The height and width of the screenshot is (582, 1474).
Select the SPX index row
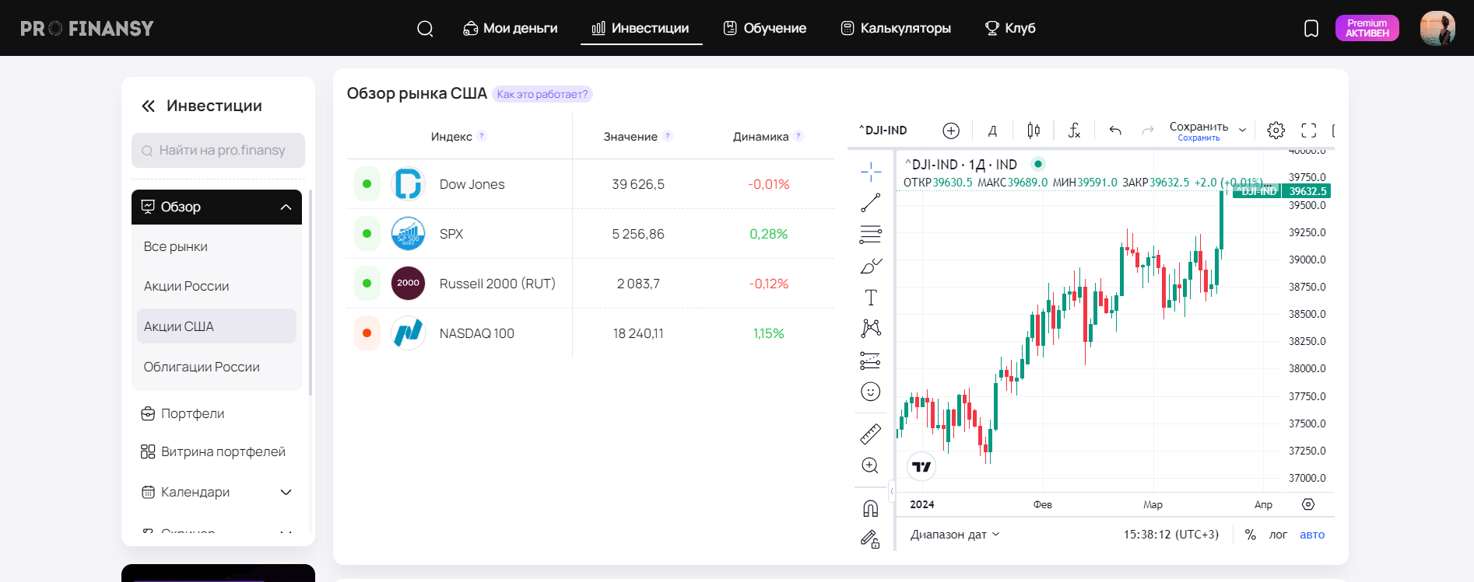coord(591,234)
